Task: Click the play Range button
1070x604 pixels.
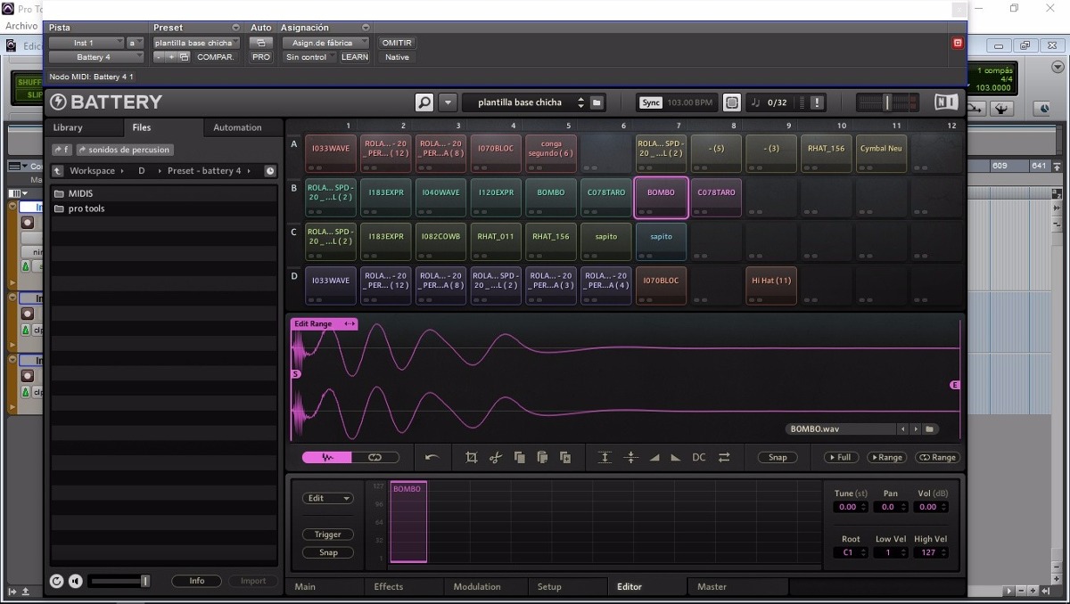Action: [886, 457]
